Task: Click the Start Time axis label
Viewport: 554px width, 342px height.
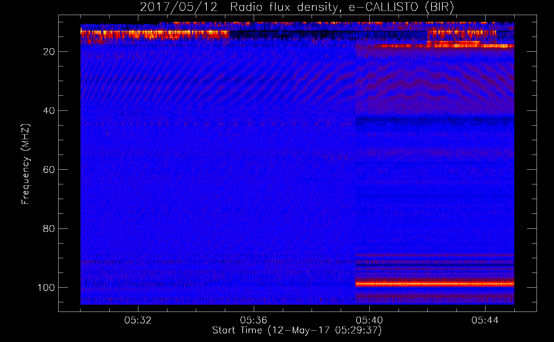Action: point(297,330)
